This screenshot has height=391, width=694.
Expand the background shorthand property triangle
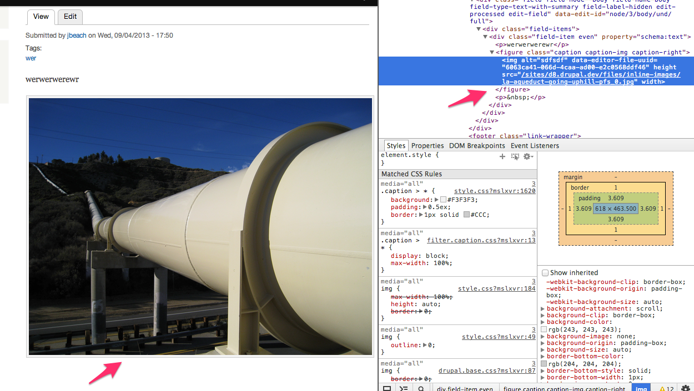tap(436, 200)
